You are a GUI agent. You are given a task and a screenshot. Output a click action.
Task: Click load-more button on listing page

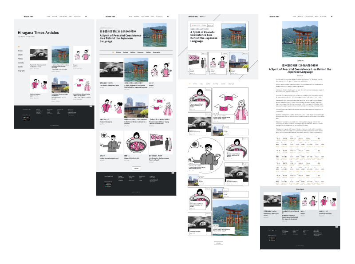136,169
